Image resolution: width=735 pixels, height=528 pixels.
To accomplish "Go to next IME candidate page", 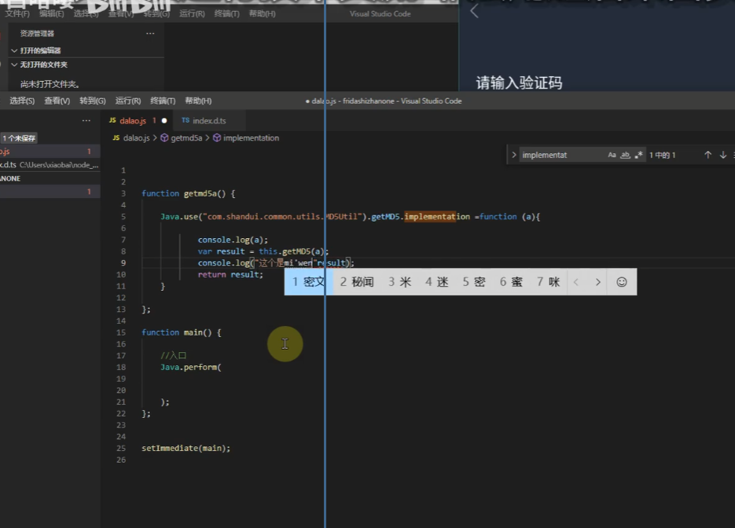I will tap(598, 282).
